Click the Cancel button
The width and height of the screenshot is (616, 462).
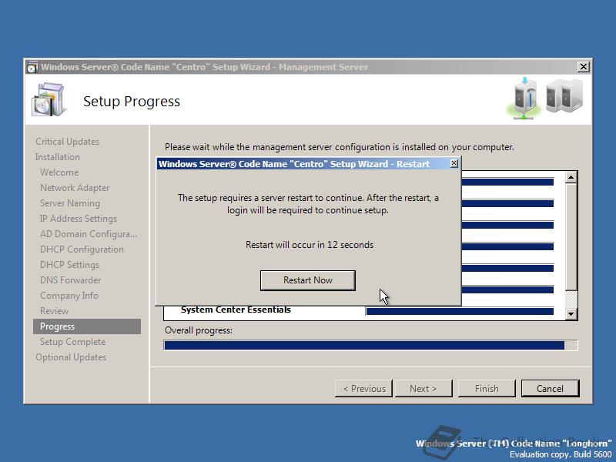pos(550,389)
